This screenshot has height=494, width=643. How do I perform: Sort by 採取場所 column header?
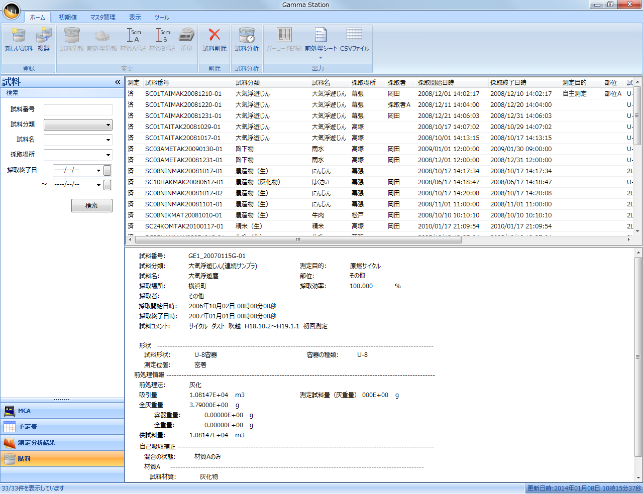(368, 82)
